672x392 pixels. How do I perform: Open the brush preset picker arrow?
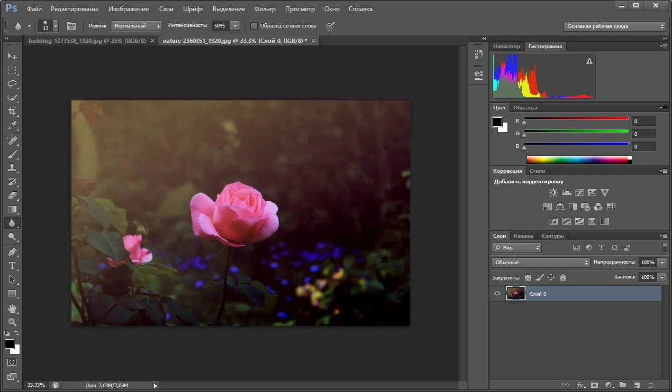click(x=56, y=25)
